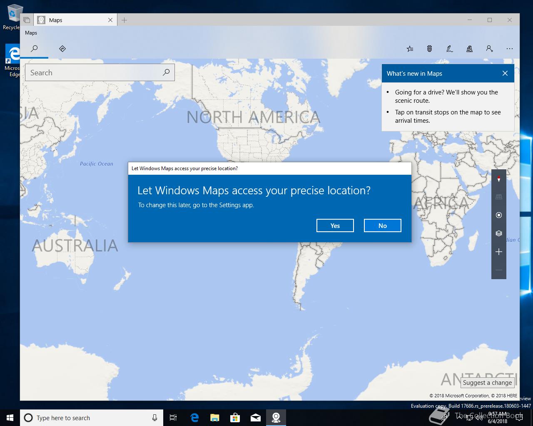Screen dimensions: 533x426
Task: Open File Explorer from taskbar
Action: pyautogui.click(x=214, y=418)
